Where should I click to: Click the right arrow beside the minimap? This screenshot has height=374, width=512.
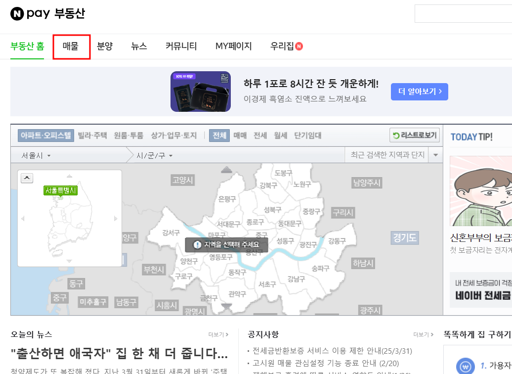115,218
